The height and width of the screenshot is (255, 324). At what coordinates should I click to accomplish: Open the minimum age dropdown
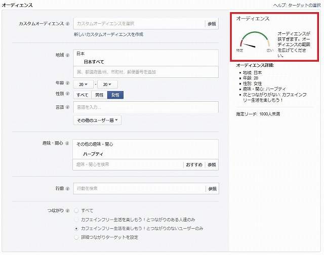pyautogui.click(x=83, y=84)
